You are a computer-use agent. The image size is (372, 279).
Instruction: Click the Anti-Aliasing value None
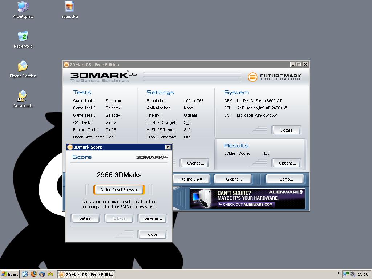[189, 108]
